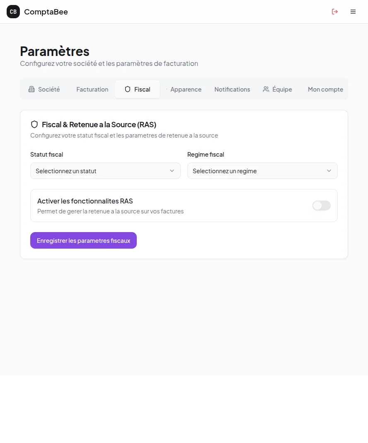368x443 pixels.
Task: Click the Paramètres page heading
Action: [55, 51]
